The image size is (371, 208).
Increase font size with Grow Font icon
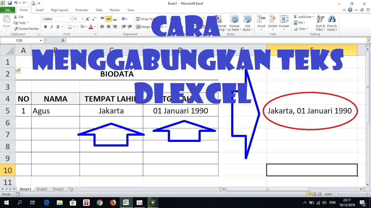[x=88, y=19]
